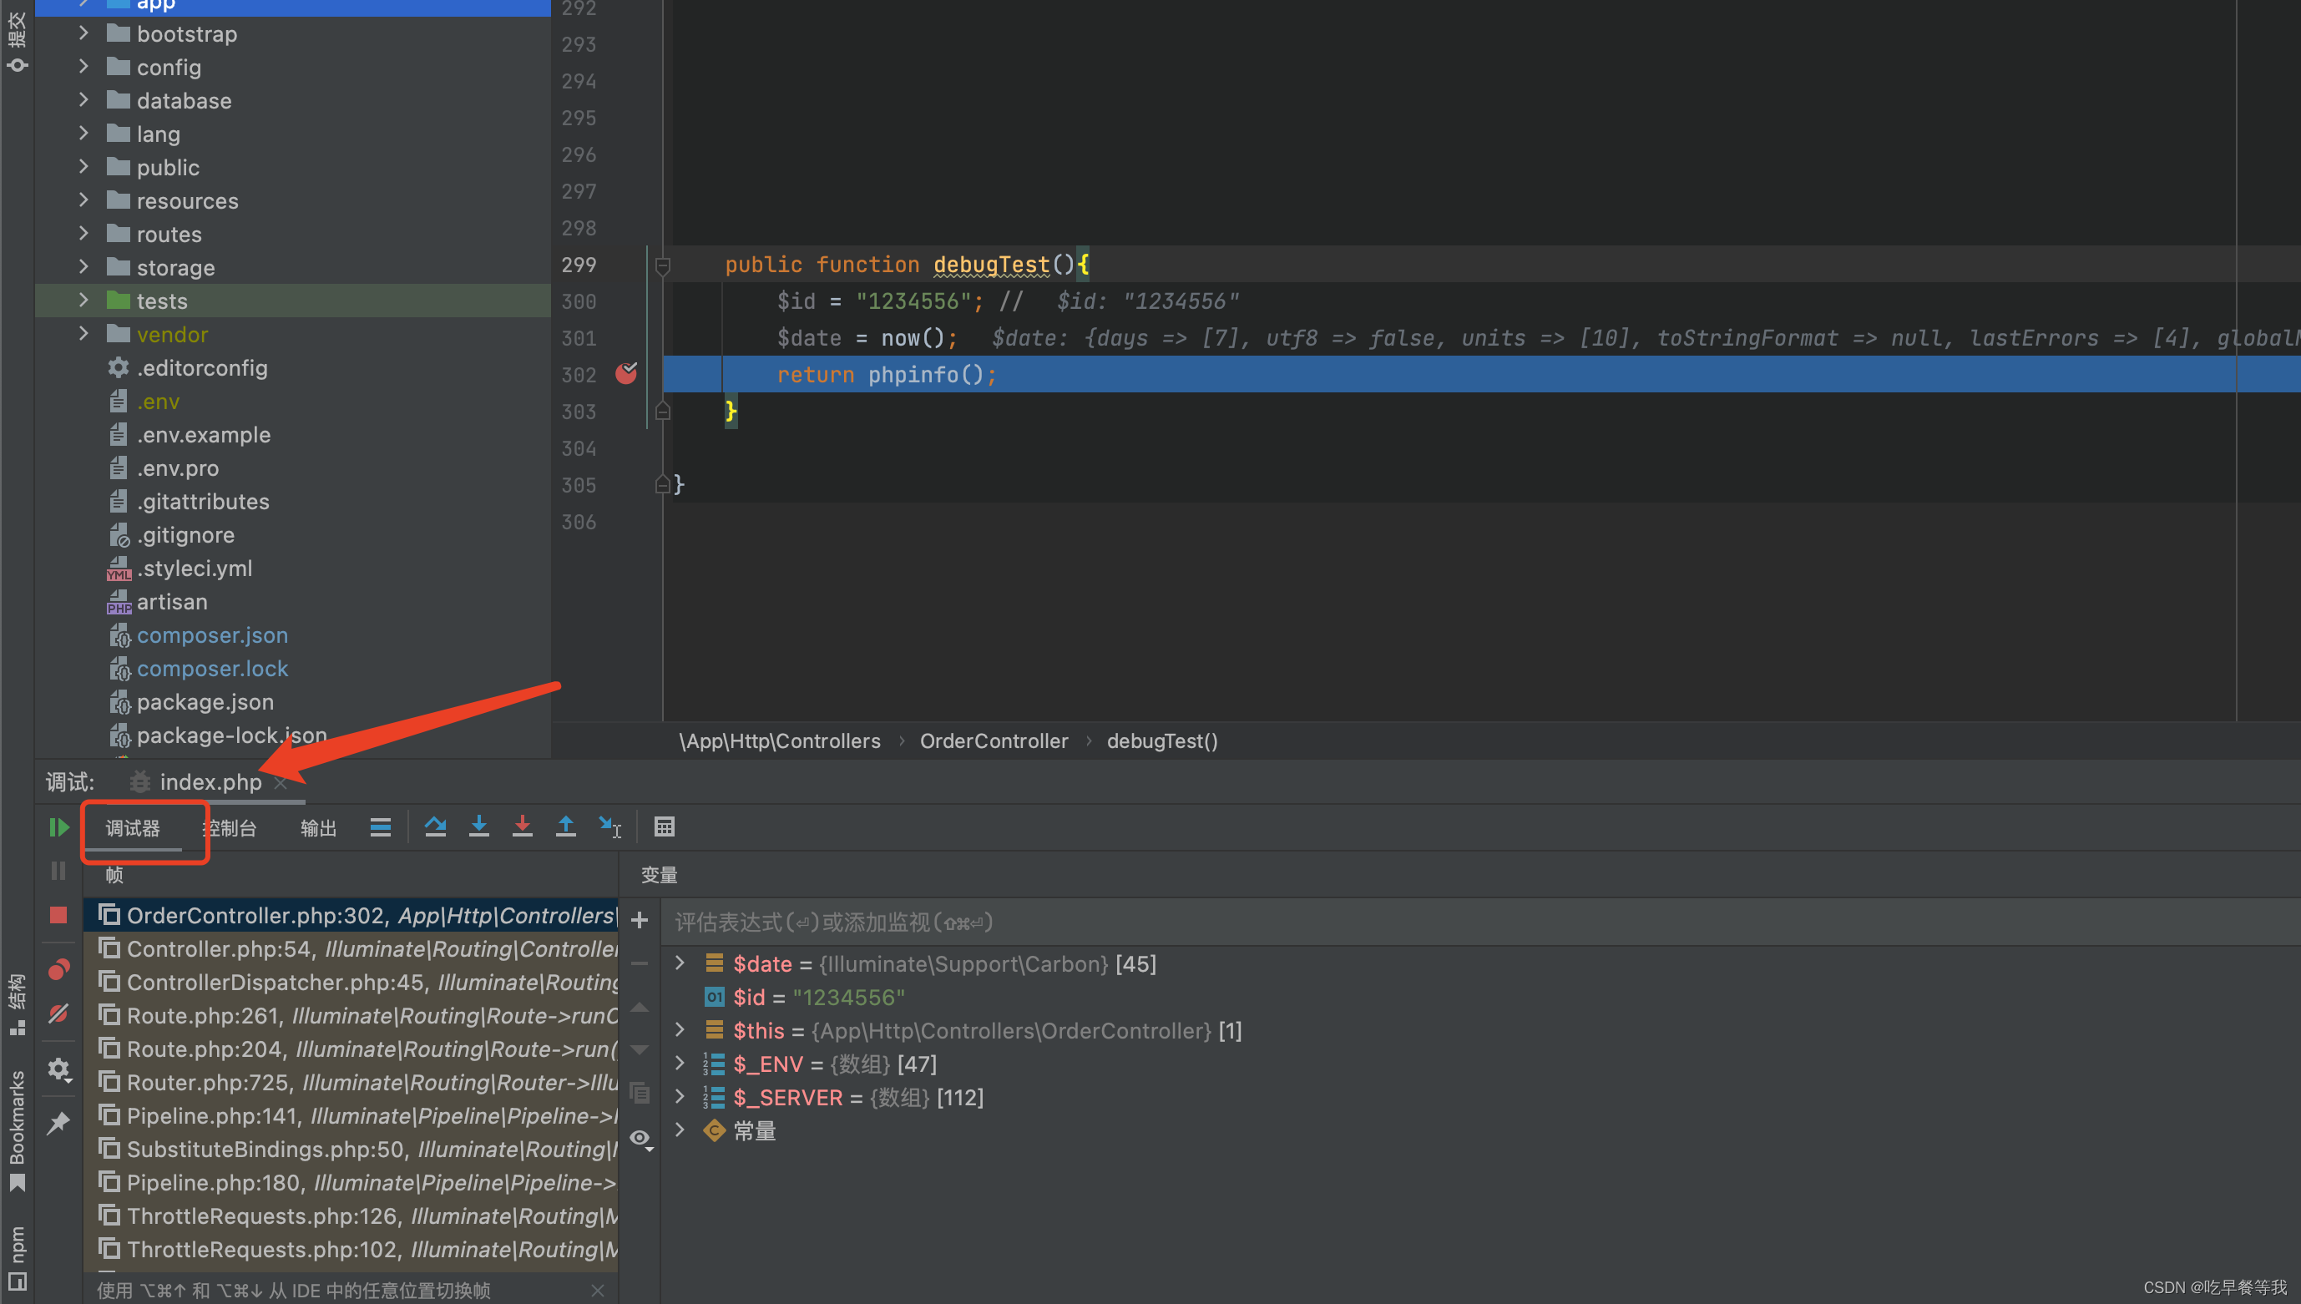Screen dimensions: 2301x1304
Task: Click OrderController in the breadcrumb bar
Action: pyautogui.click(x=994, y=740)
